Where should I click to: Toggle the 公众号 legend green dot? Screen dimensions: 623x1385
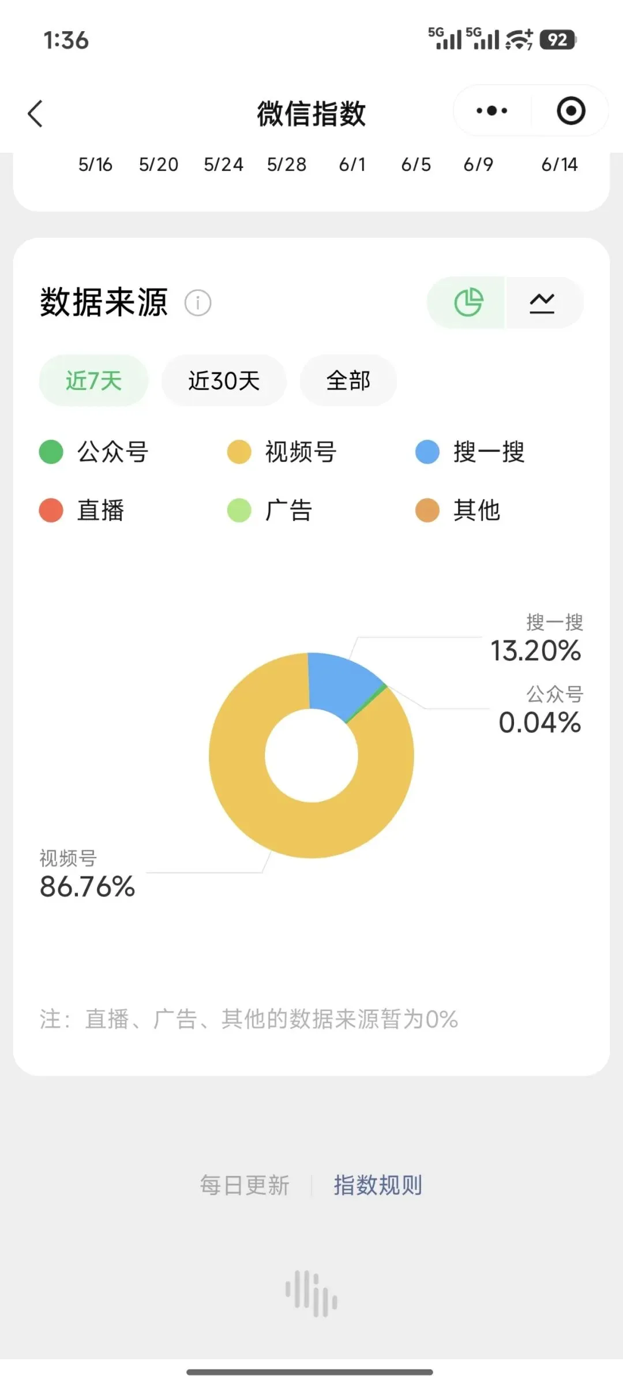[51, 452]
